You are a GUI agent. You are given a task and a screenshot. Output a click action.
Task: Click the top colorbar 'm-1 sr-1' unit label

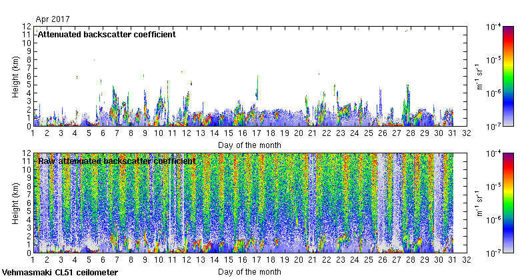(x=479, y=76)
